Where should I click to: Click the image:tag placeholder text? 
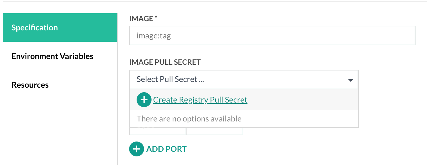pyautogui.click(x=154, y=36)
